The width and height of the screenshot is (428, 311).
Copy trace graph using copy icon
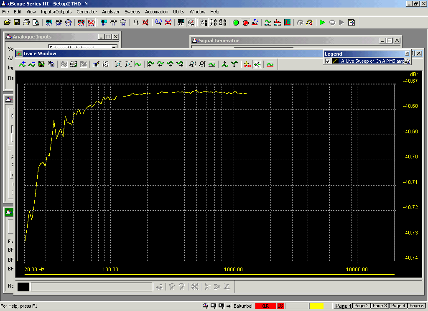coord(51,64)
